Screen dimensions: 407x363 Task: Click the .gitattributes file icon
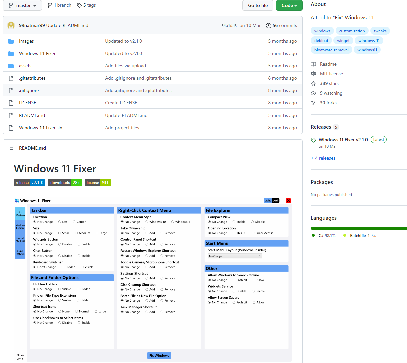click(11, 78)
